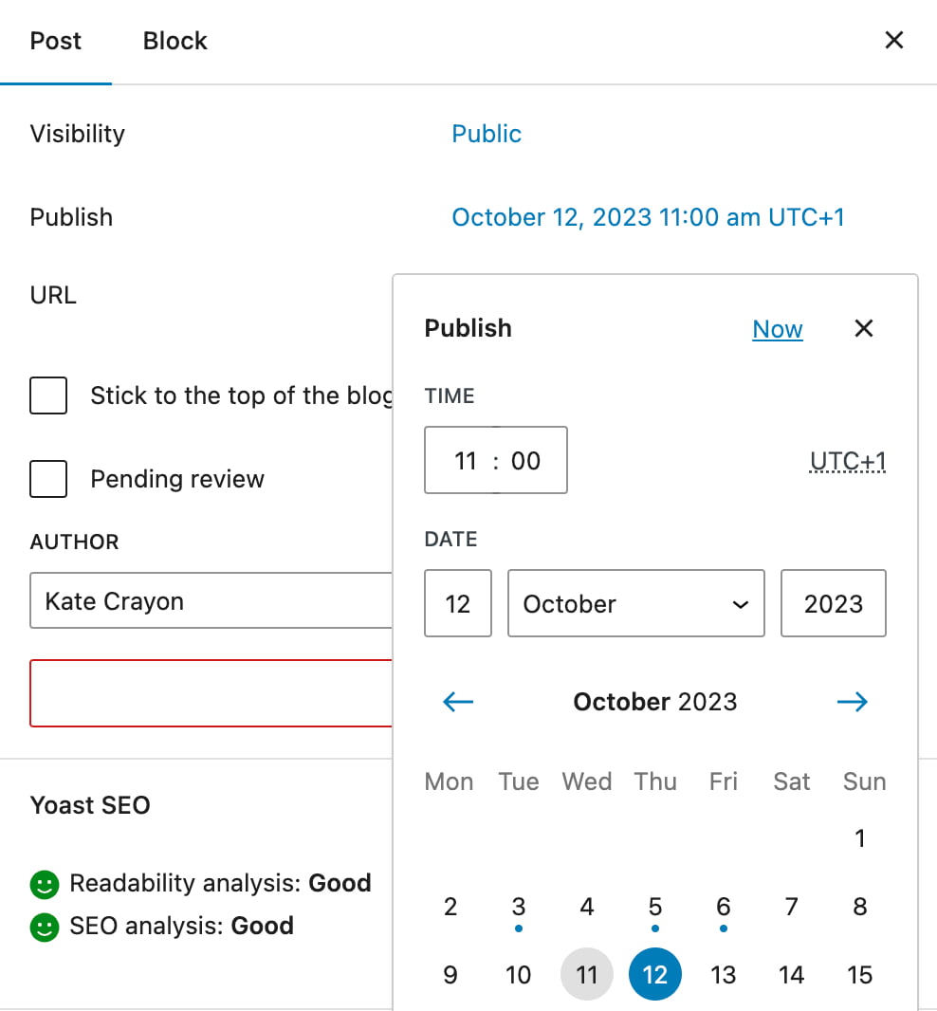Viewport: 937px width, 1011px height.
Task: Click the SEO analysis smiley icon
Action: [45, 928]
